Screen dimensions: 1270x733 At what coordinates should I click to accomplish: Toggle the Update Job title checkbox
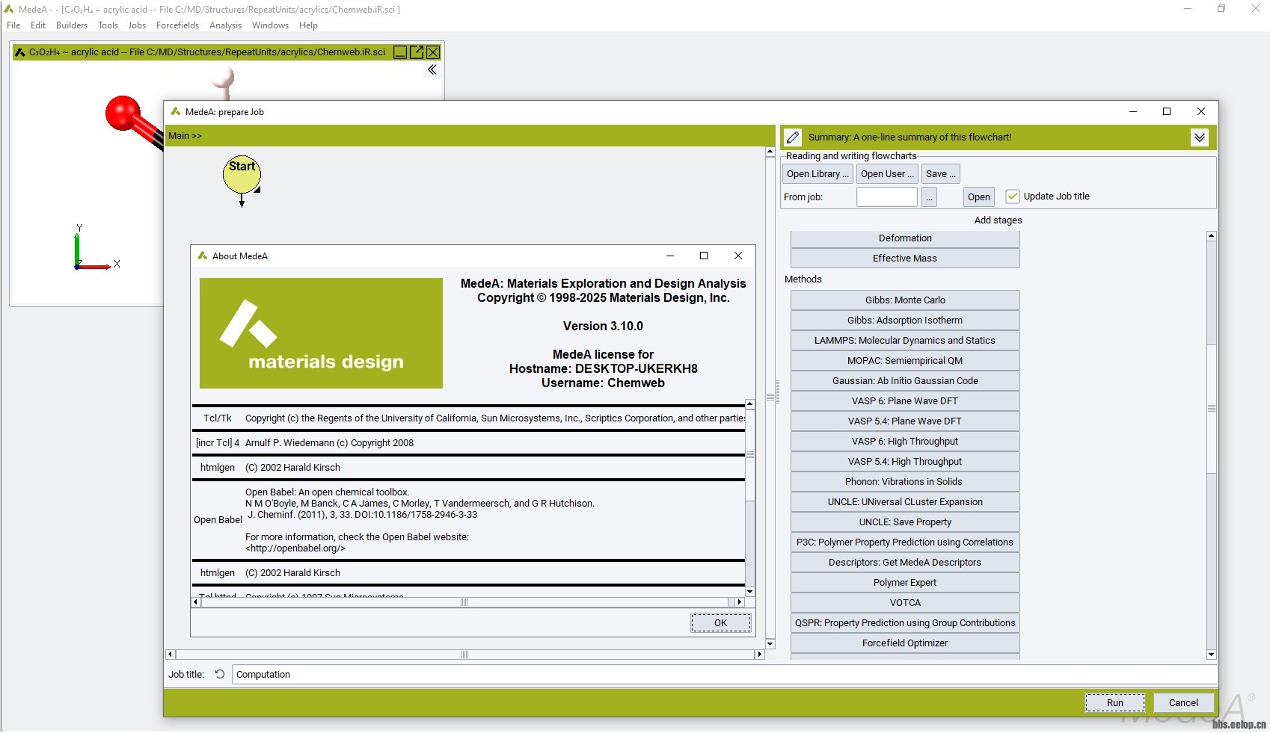[1013, 197]
